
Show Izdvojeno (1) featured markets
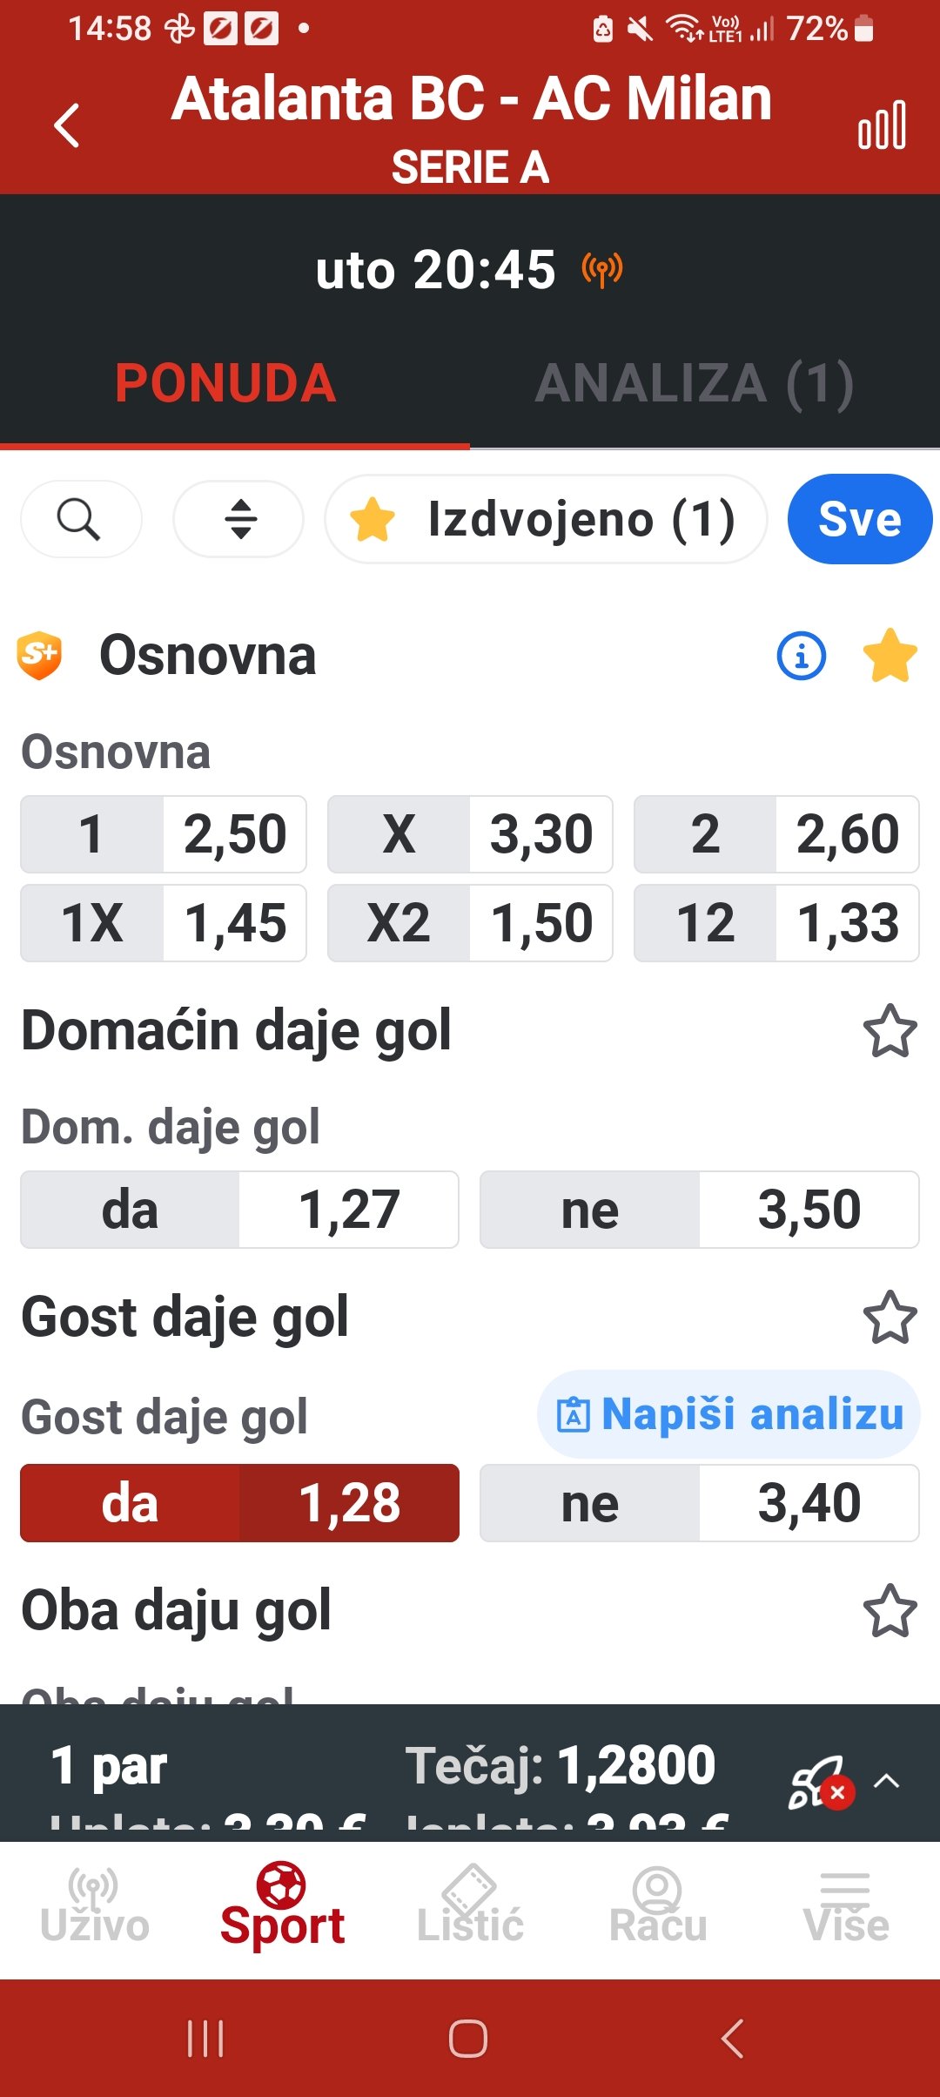pos(546,520)
